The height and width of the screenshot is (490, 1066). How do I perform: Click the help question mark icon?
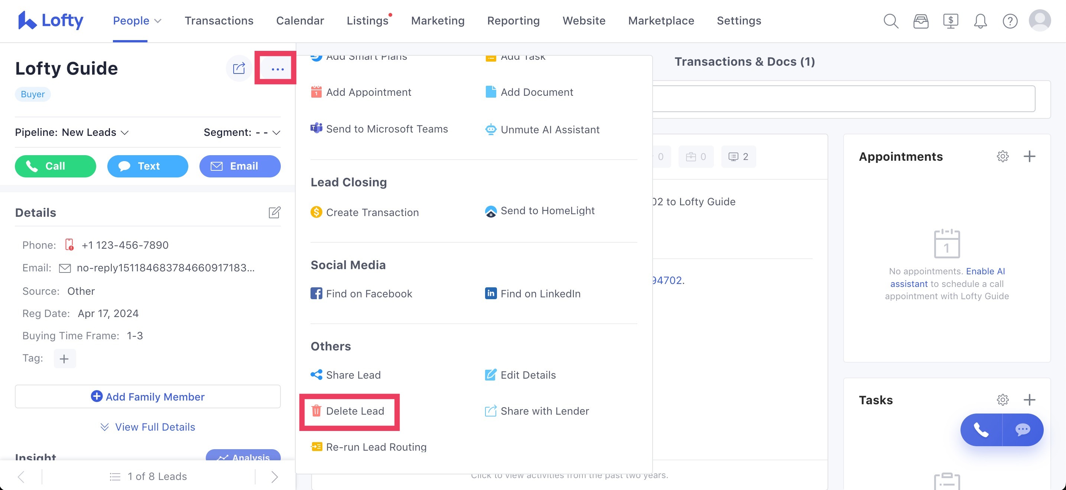tap(1010, 21)
